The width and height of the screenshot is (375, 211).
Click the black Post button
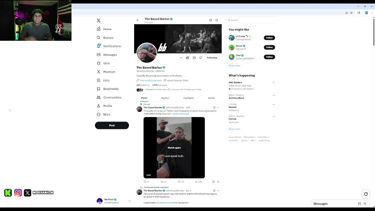pyautogui.click(x=112, y=125)
